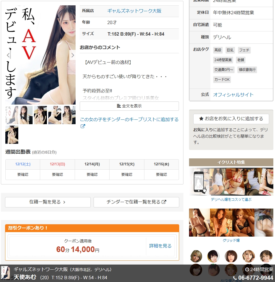Image resolution: width=275 pixels, height=282 pixels.
Task: Click 12/13(日) schedule column header
Action: [57, 164]
